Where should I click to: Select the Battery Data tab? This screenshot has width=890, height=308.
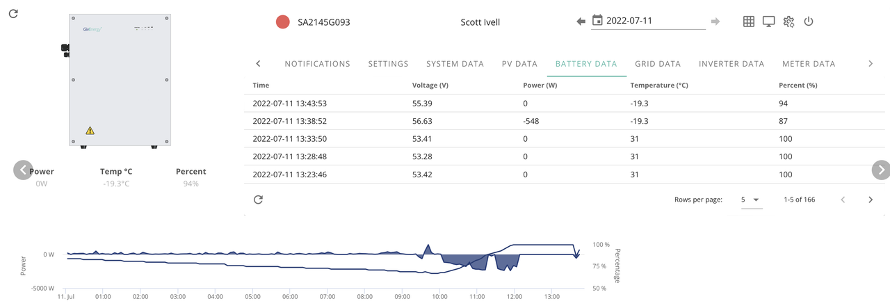pos(586,63)
